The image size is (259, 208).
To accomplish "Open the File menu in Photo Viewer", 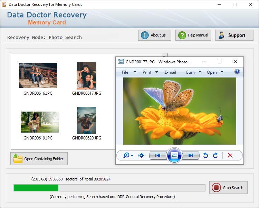I will 127,72.
